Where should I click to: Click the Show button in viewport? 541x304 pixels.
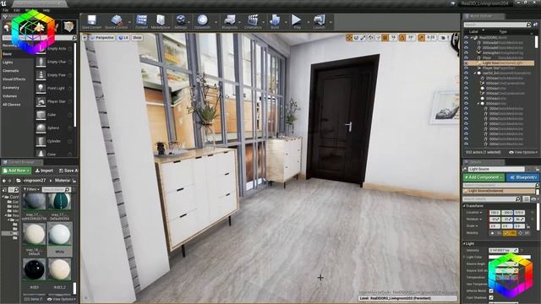[137, 37]
